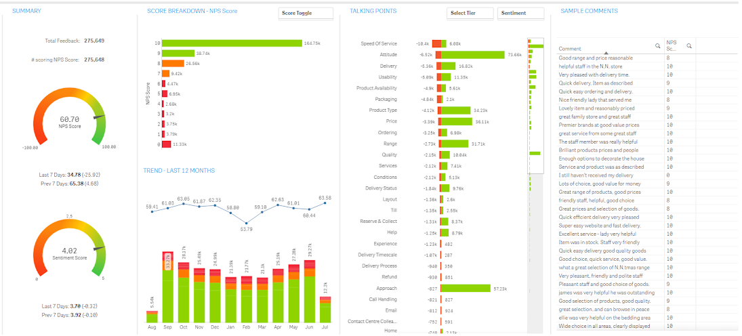The height and width of the screenshot is (336, 742).
Task: Select the score 10 bar labeled 164.75k
Action: click(232, 43)
